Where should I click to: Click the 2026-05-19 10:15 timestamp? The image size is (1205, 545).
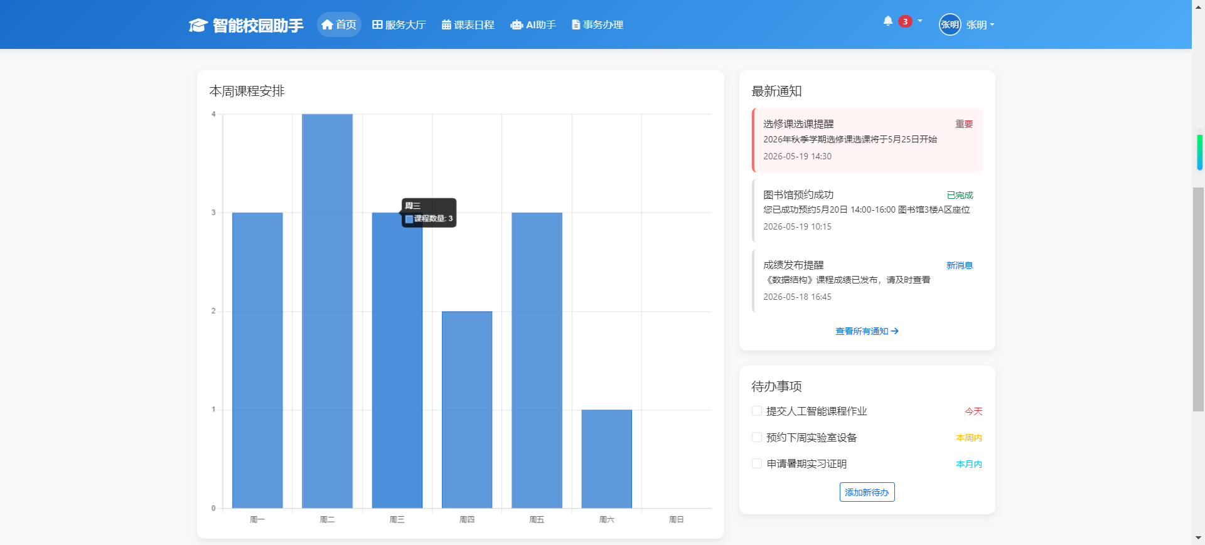[x=797, y=226]
